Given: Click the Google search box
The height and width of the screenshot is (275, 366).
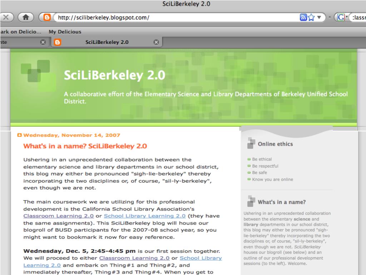Looking at the screenshot, I should [357, 17].
